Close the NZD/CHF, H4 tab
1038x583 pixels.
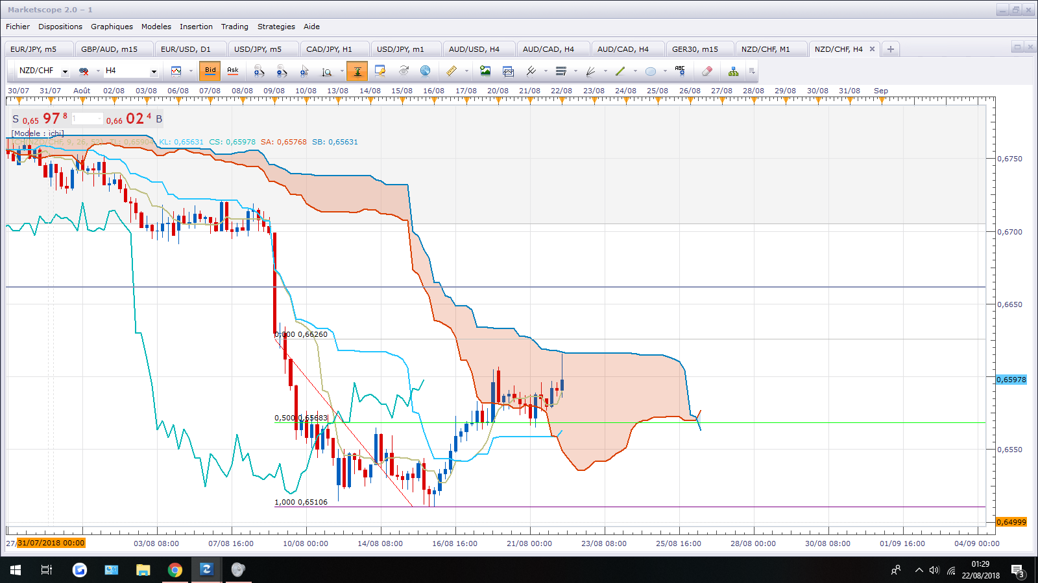(x=872, y=49)
